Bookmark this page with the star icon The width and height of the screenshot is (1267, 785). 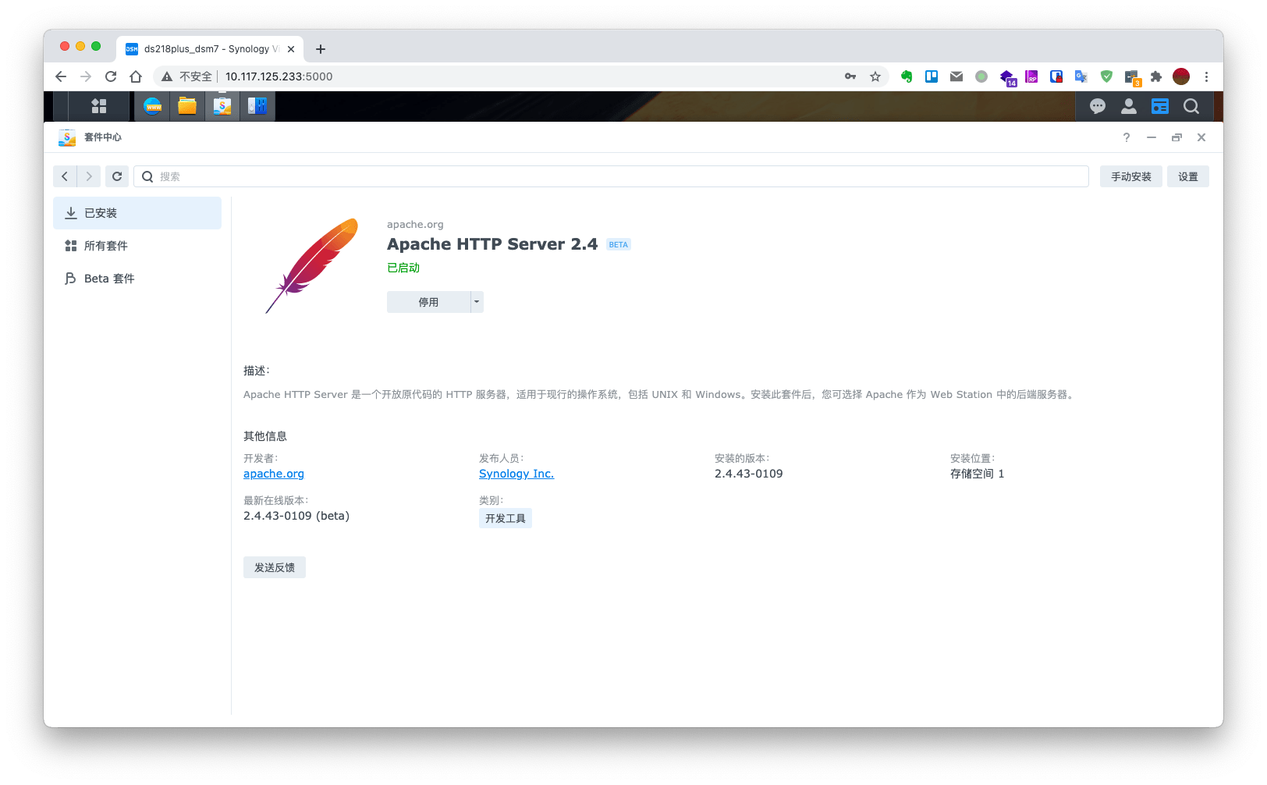pyautogui.click(x=875, y=76)
